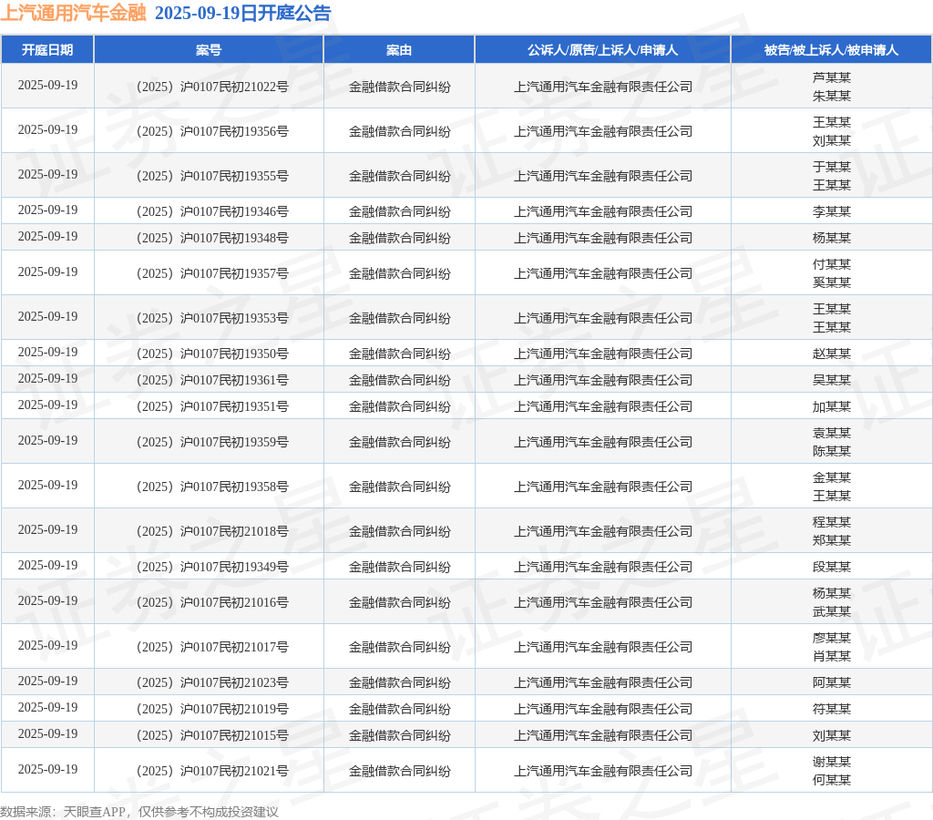Select 金融借款合同纠纷 in the 19346号 row

pos(399,211)
